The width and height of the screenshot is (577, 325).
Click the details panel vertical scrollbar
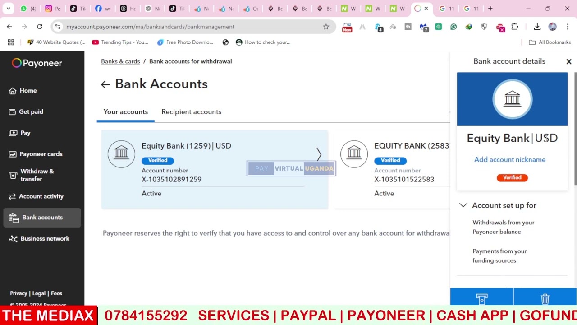click(x=575, y=129)
